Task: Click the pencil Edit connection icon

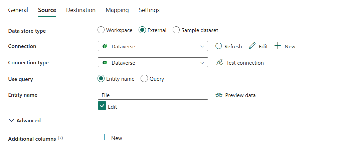Action: click(252, 46)
